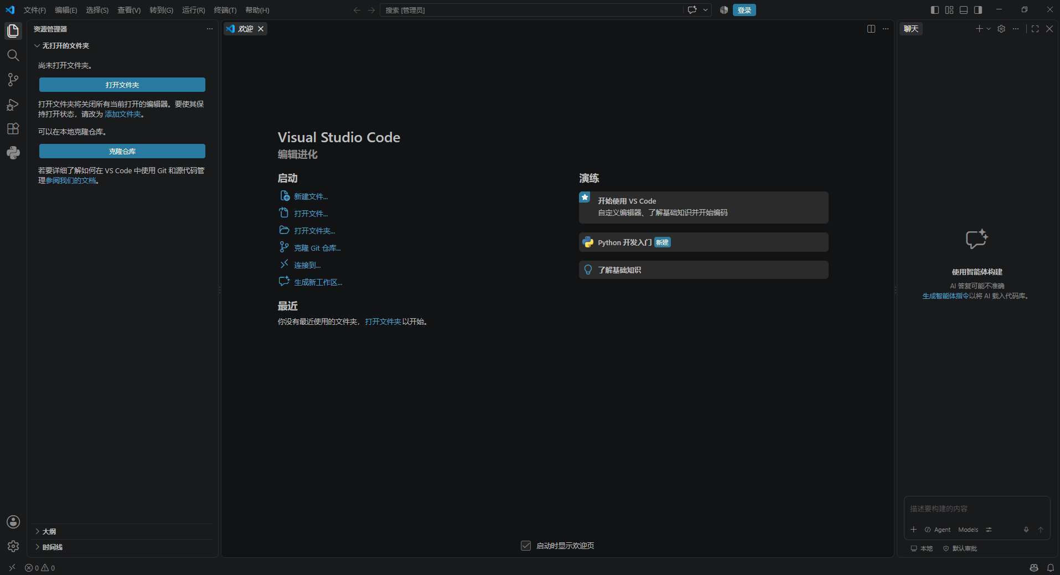1060x575 pixels.
Task: Open the Python view in activity bar
Action: (13, 153)
